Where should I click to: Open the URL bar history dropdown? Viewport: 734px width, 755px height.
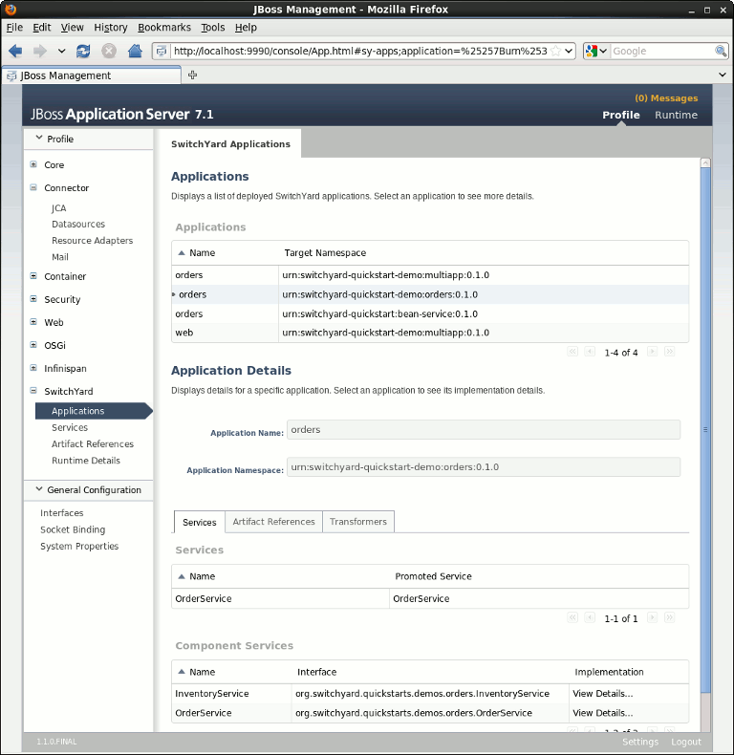[569, 51]
